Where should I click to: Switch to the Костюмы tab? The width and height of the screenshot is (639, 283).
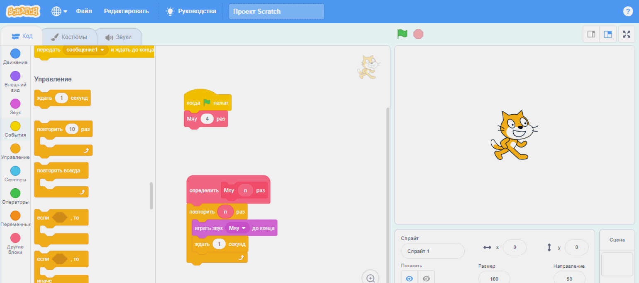pos(69,37)
